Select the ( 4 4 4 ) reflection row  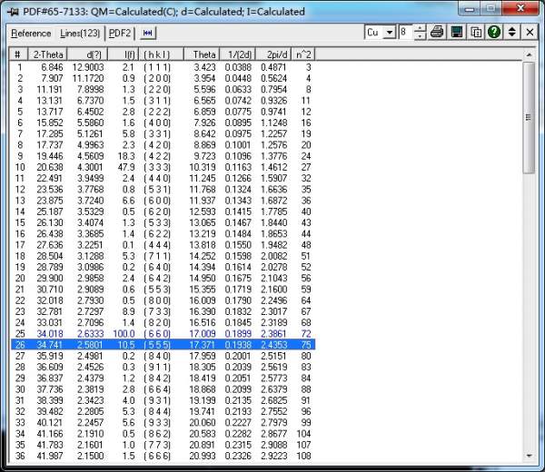162,245
